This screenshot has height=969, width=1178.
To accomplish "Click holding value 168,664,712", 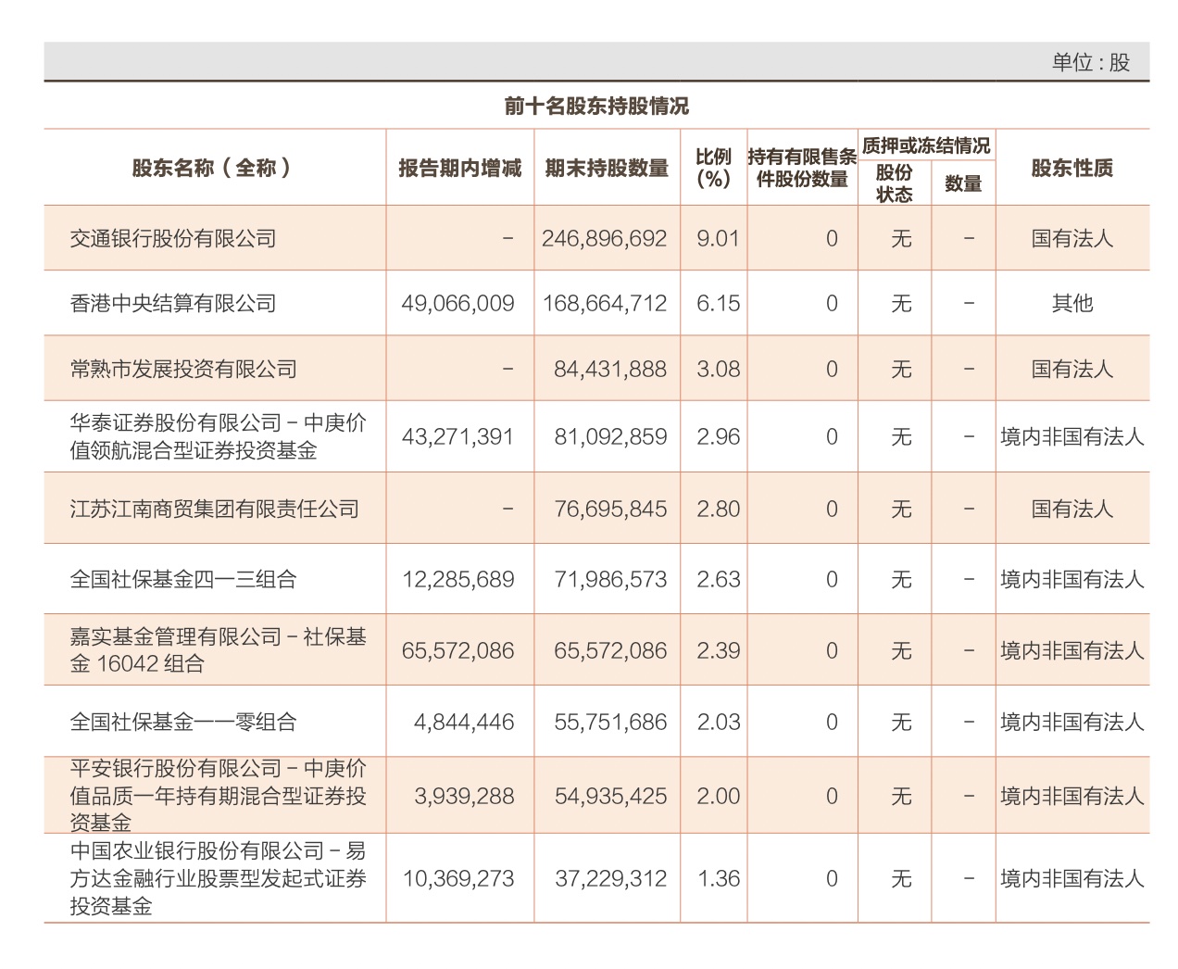I will [605, 303].
